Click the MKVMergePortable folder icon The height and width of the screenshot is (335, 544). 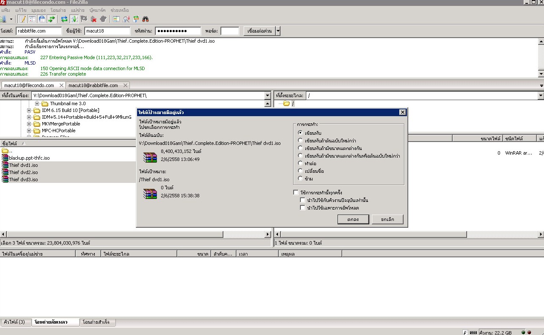tap(37, 124)
